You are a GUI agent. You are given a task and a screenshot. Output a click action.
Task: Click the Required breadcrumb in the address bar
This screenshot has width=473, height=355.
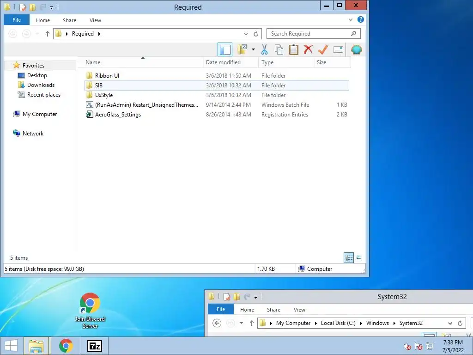click(83, 34)
